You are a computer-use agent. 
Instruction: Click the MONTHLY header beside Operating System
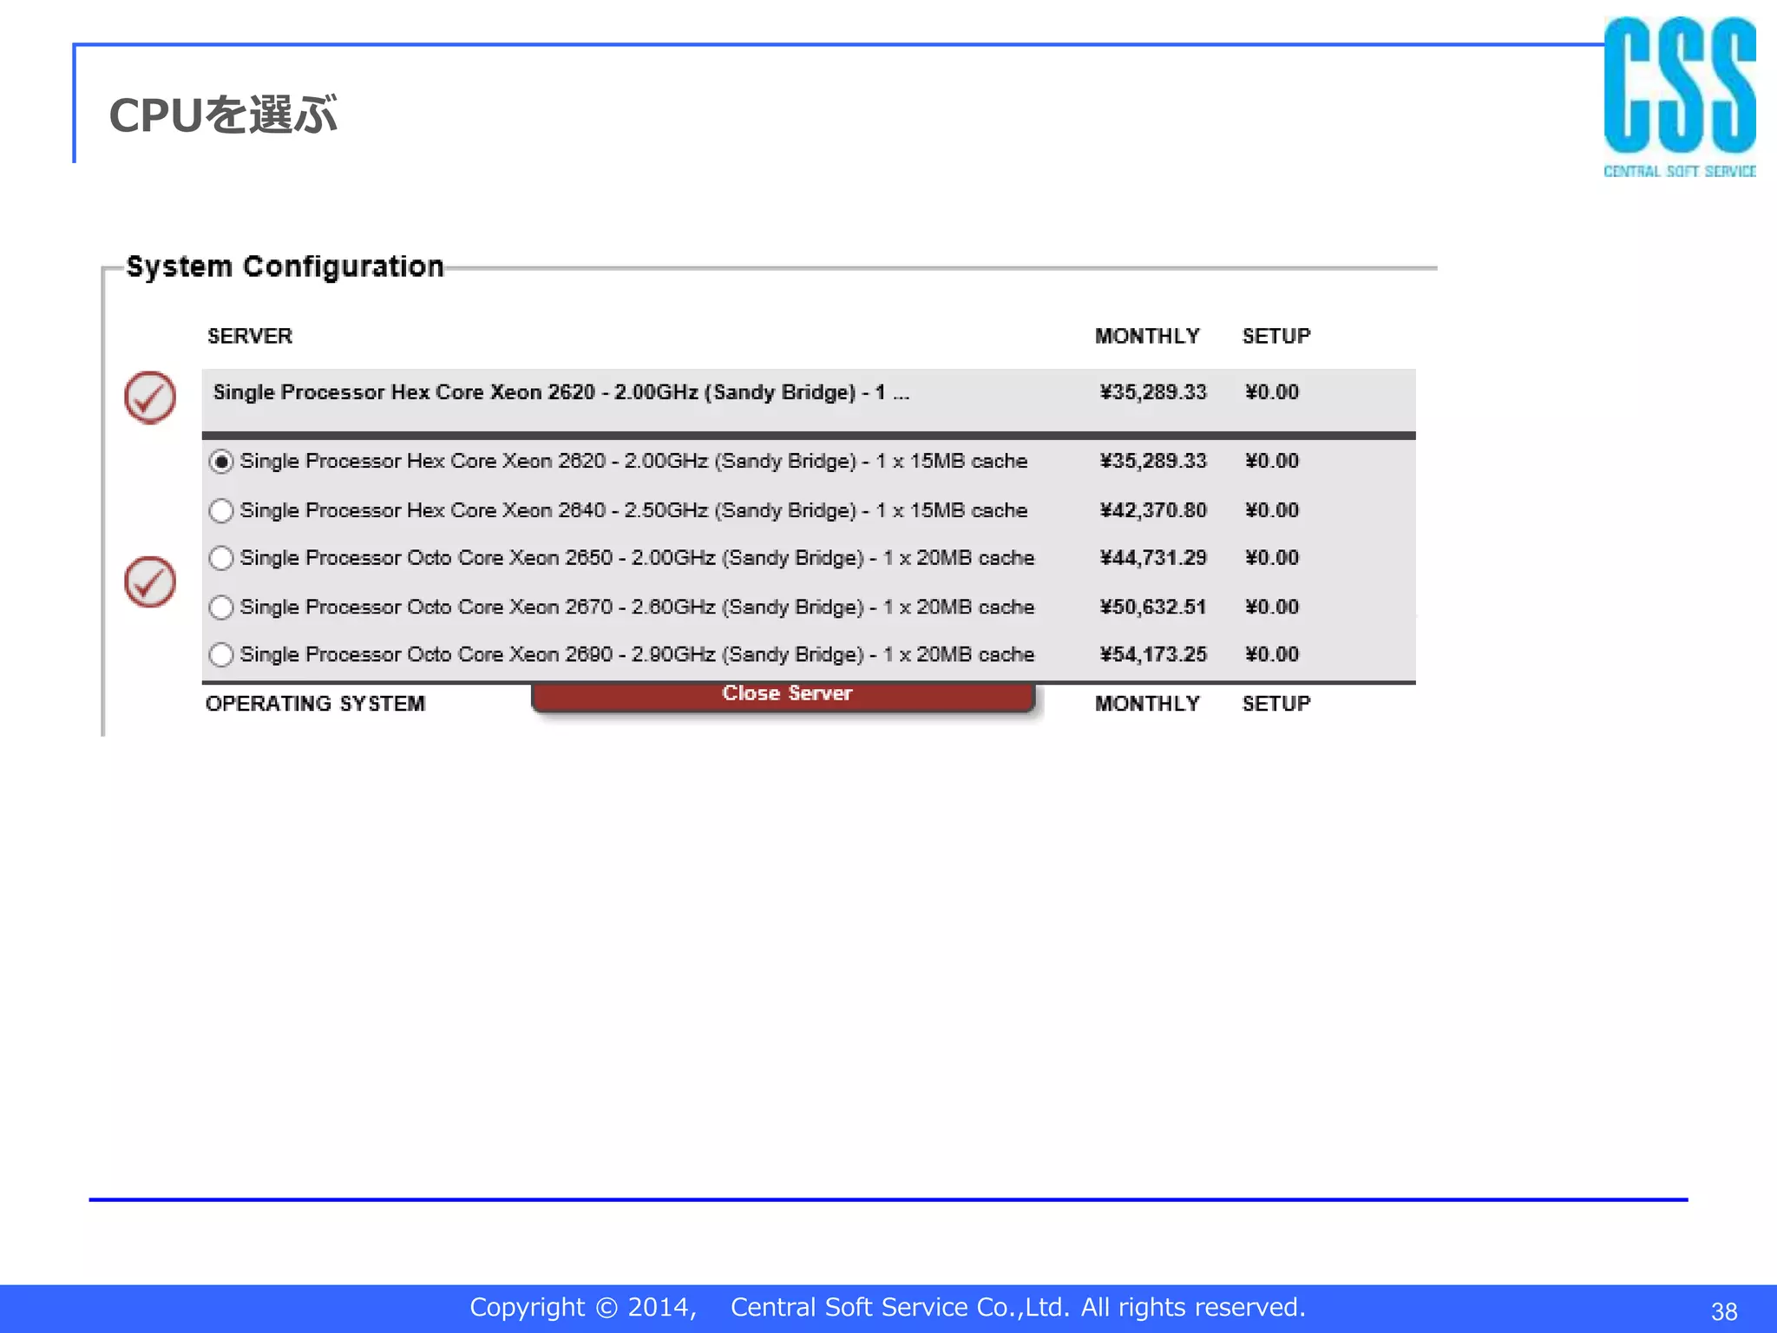(x=1147, y=704)
